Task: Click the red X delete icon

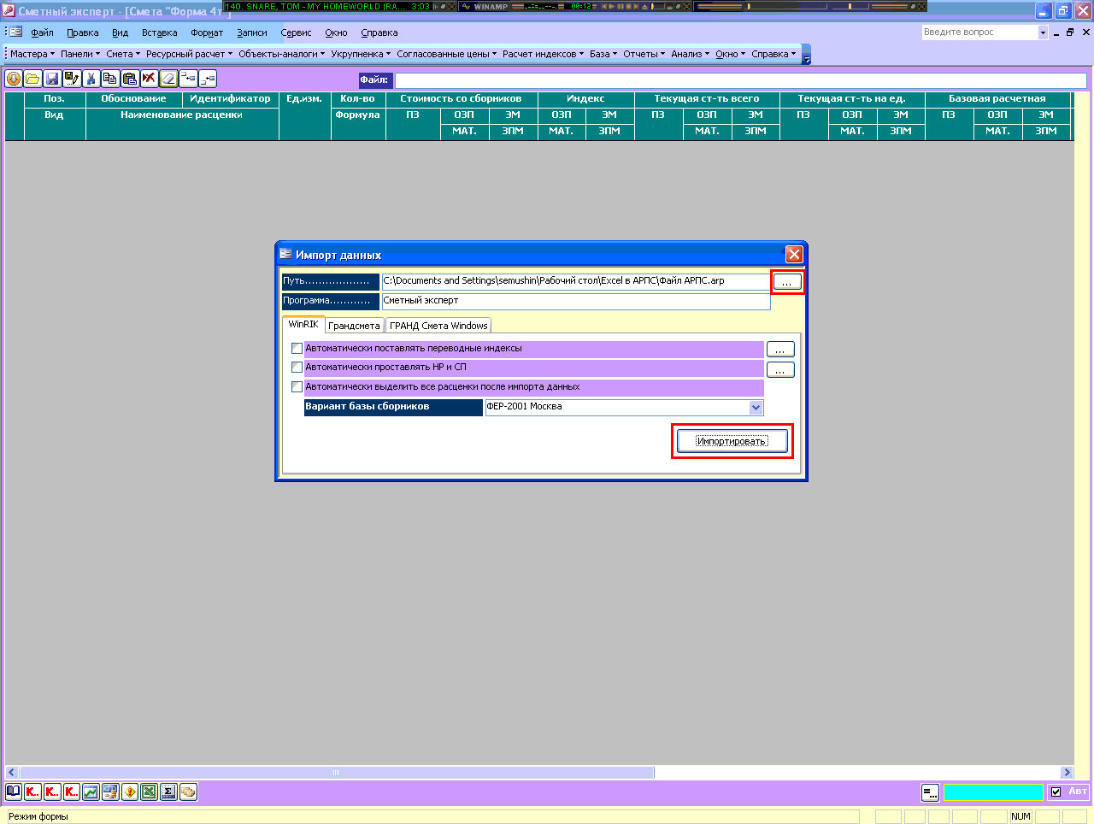Action: [x=149, y=79]
